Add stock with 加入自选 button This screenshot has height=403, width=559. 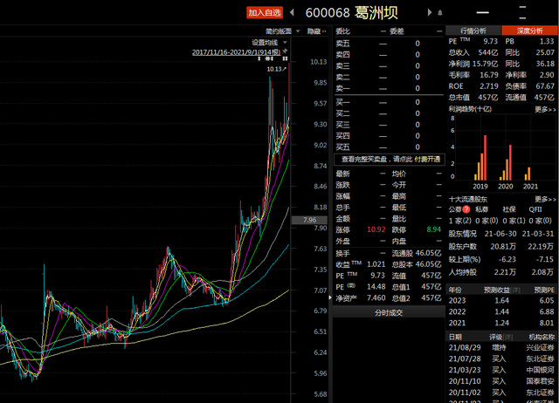click(x=265, y=12)
